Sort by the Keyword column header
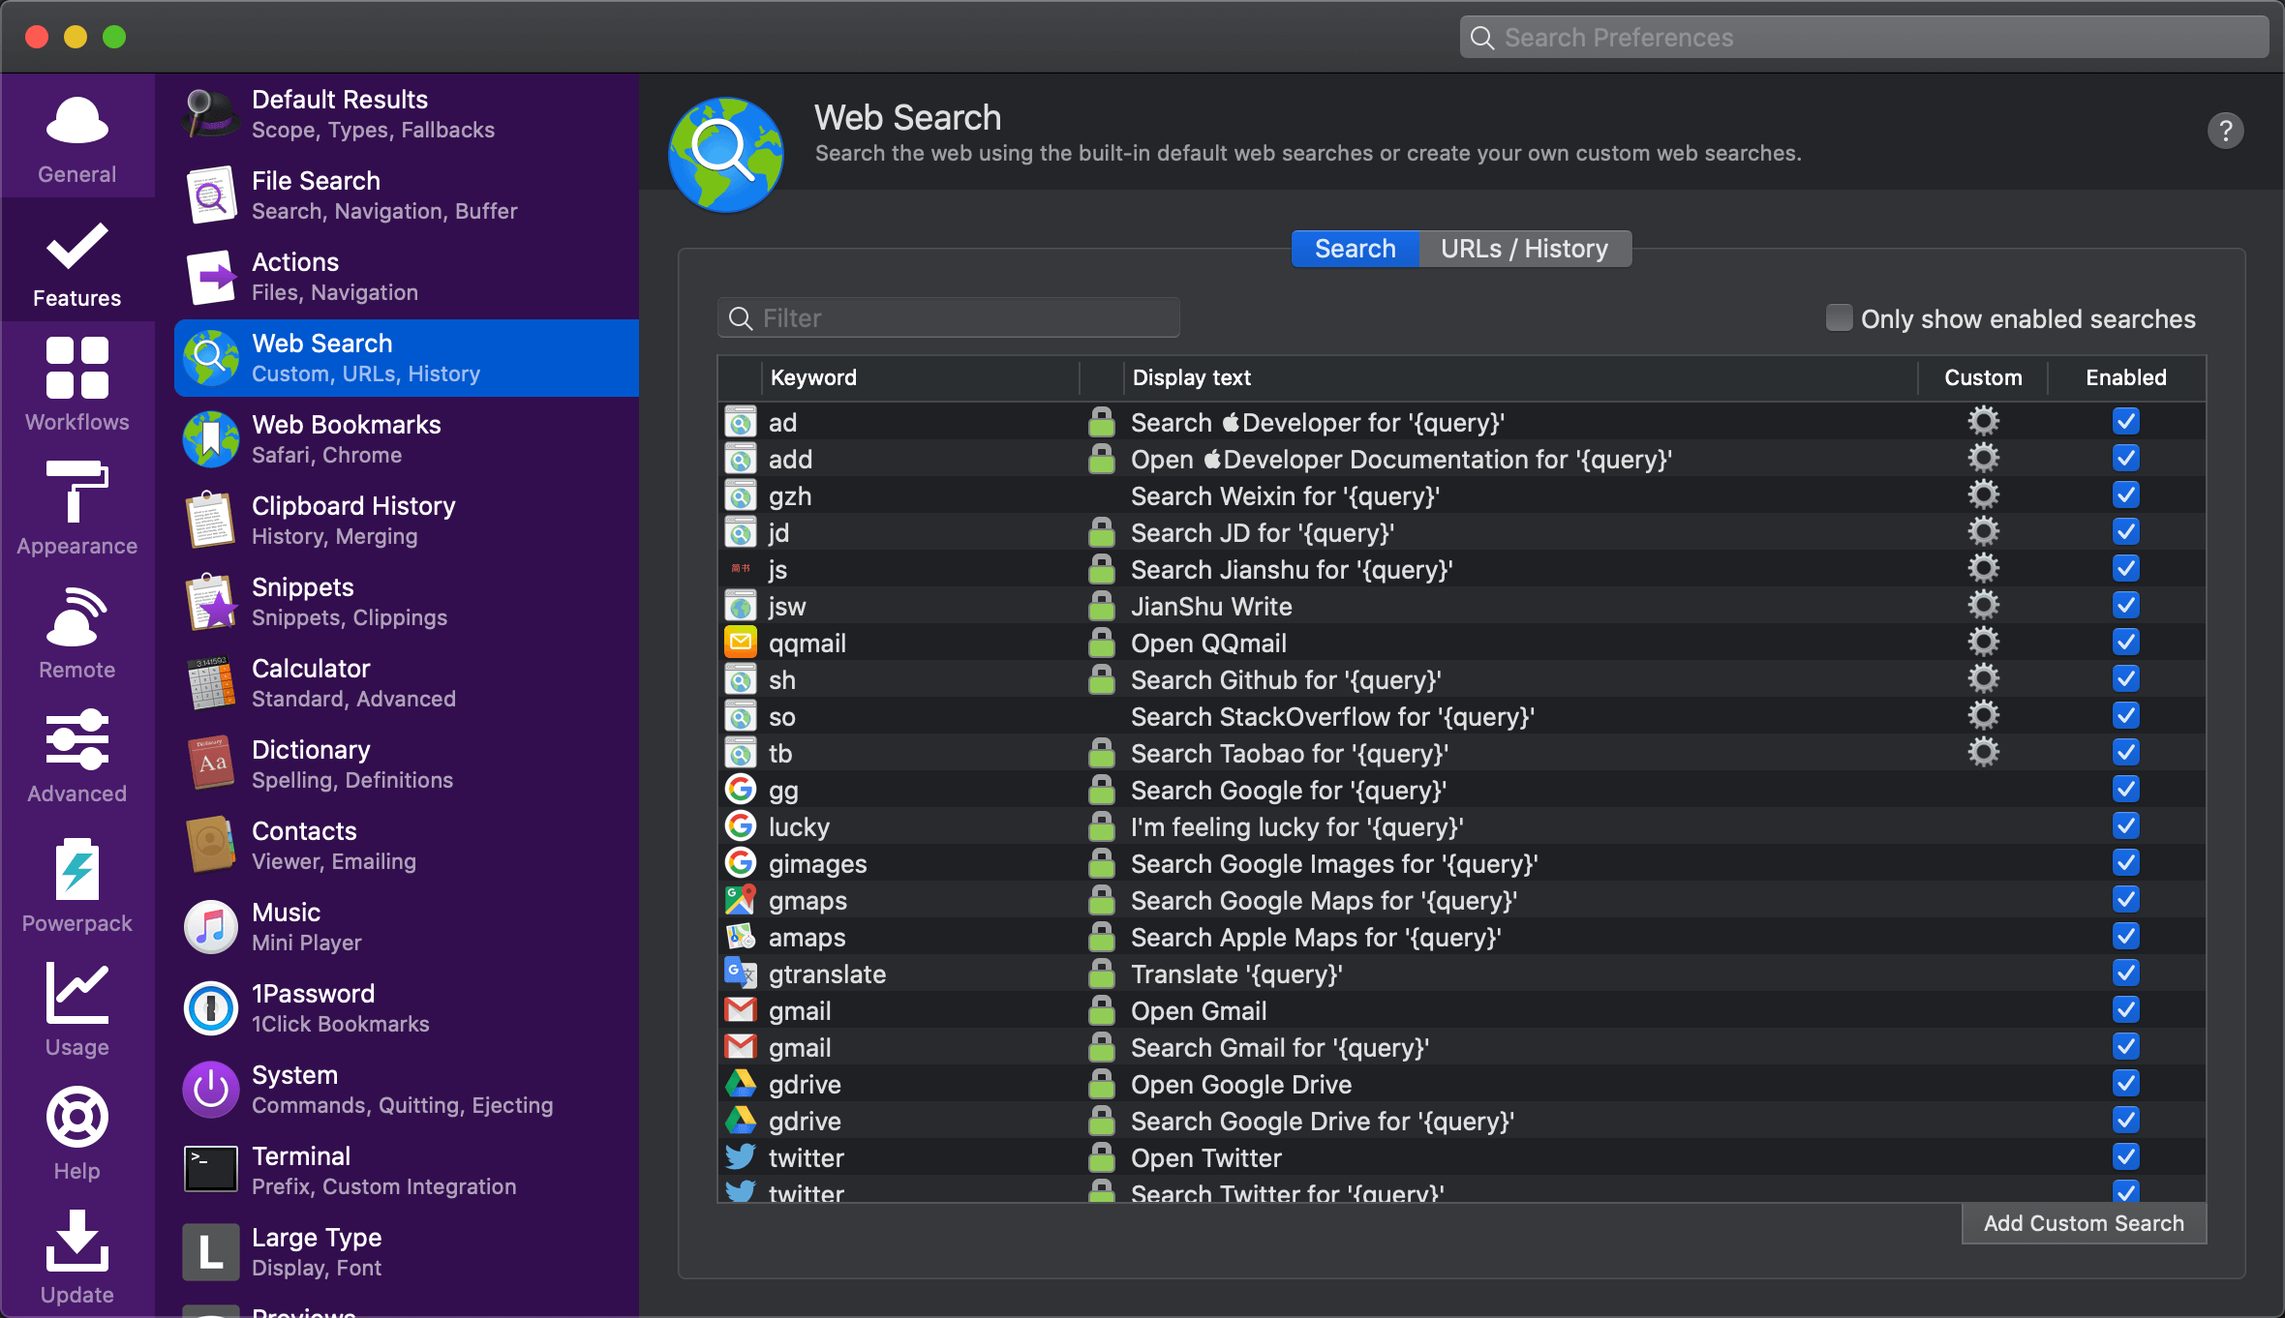Viewport: 2285px width, 1318px height. click(920, 377)
